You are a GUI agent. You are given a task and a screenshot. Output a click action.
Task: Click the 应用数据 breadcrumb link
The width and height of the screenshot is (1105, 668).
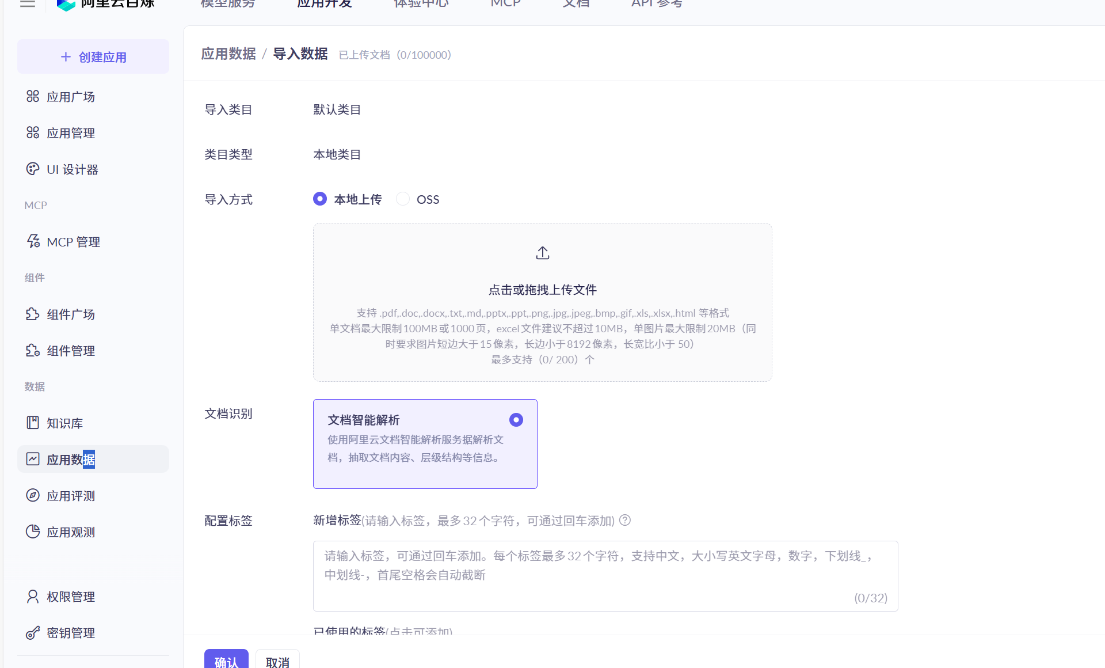(x=228, y=54)
